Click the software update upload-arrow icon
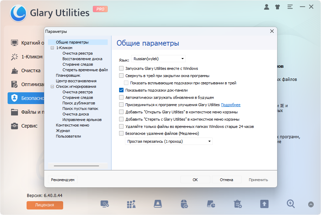Image resolution: width=321 pixels, height=215 pixels. 264,204
